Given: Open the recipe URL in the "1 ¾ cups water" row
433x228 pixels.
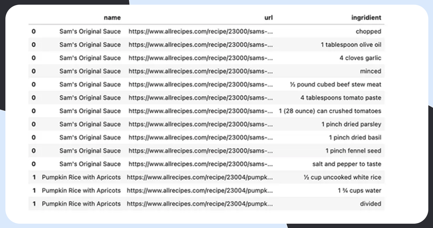Looking at the screenshot, I should [x=200, y=191].
